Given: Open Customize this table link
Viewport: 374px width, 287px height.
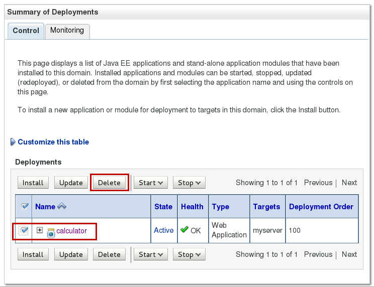Looking at the screenshot, I should click(53, 142).
